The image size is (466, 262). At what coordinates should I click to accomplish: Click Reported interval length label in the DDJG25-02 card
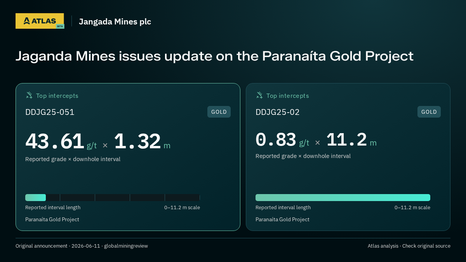[283, 208]
